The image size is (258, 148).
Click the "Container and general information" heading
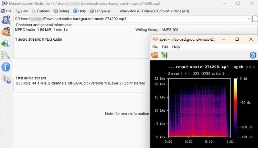click(44, 25)
